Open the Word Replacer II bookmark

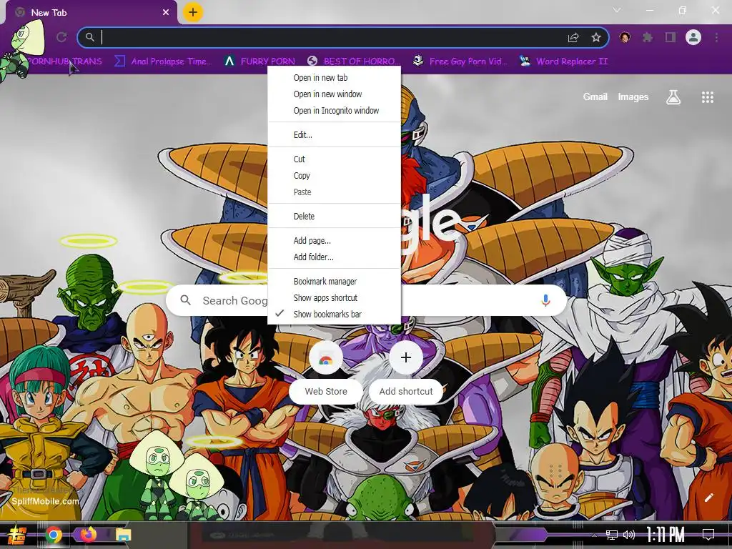(563, 61)
